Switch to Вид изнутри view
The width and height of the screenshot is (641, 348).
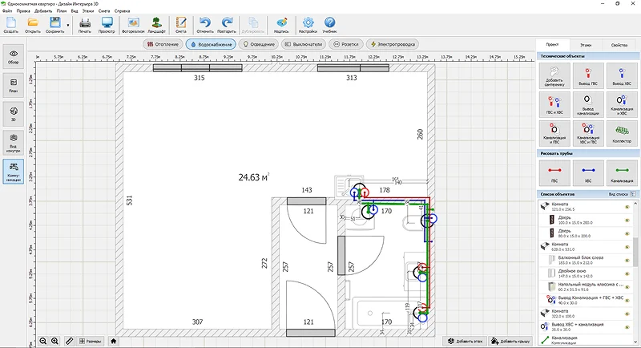click(x=14, y=143)
